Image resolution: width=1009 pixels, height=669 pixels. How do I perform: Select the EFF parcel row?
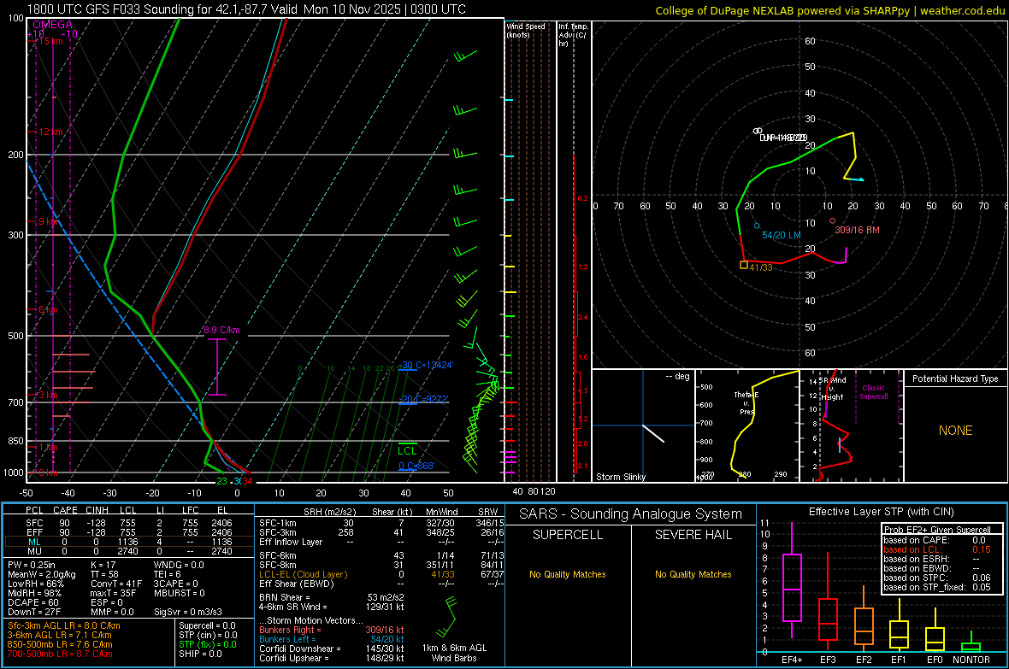point(129,532)
